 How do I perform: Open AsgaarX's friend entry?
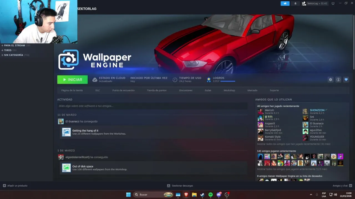click(269, 125)
